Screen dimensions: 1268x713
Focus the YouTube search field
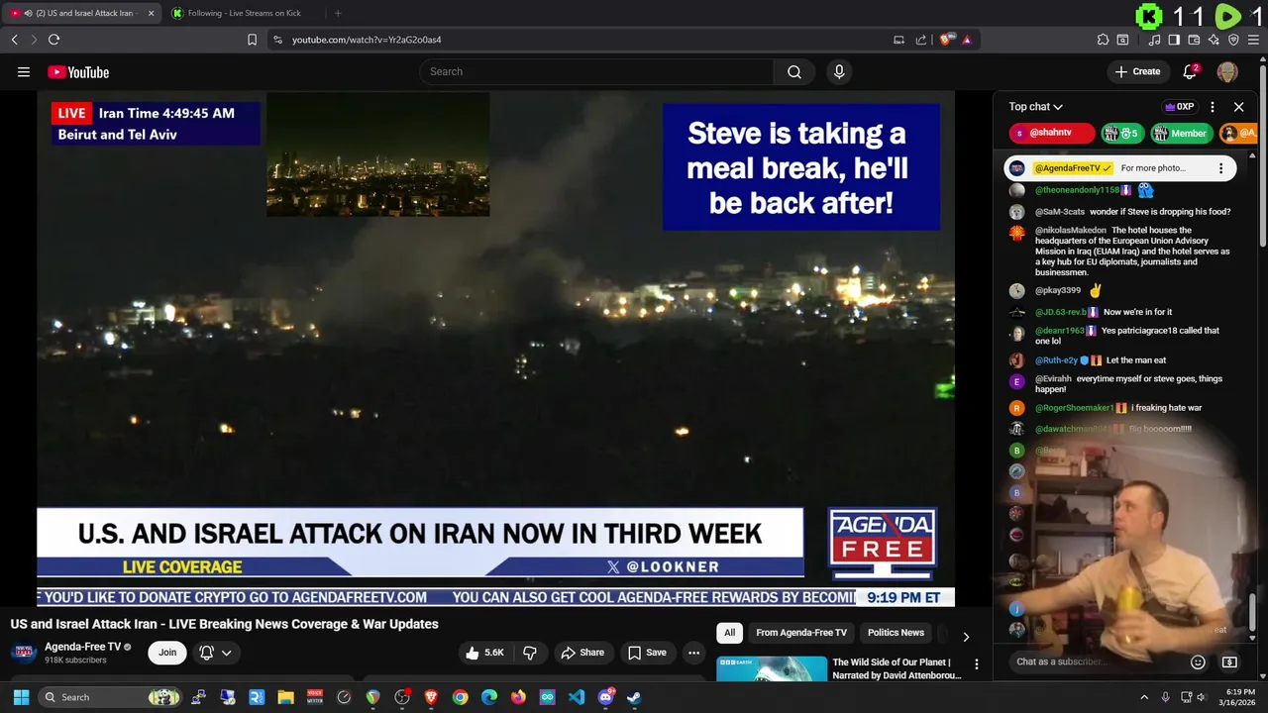click(x=596, y=71)
